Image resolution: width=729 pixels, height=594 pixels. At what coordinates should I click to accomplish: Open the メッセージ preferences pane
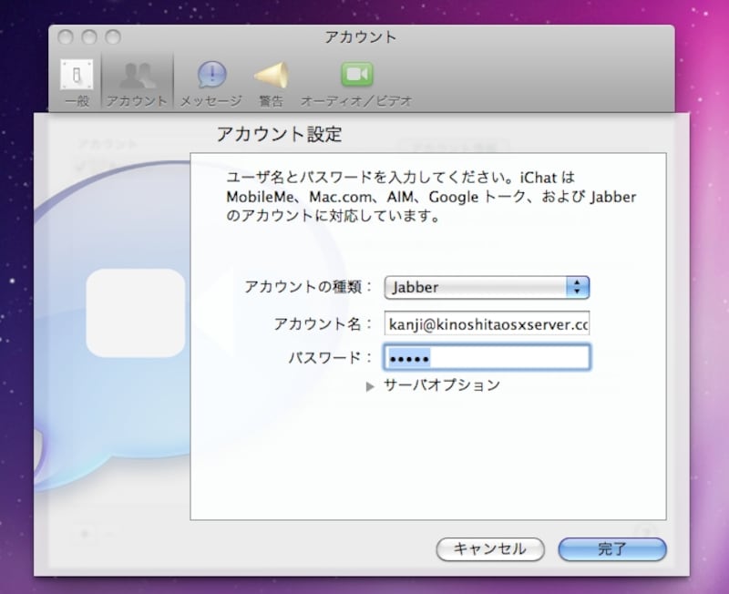211,81
